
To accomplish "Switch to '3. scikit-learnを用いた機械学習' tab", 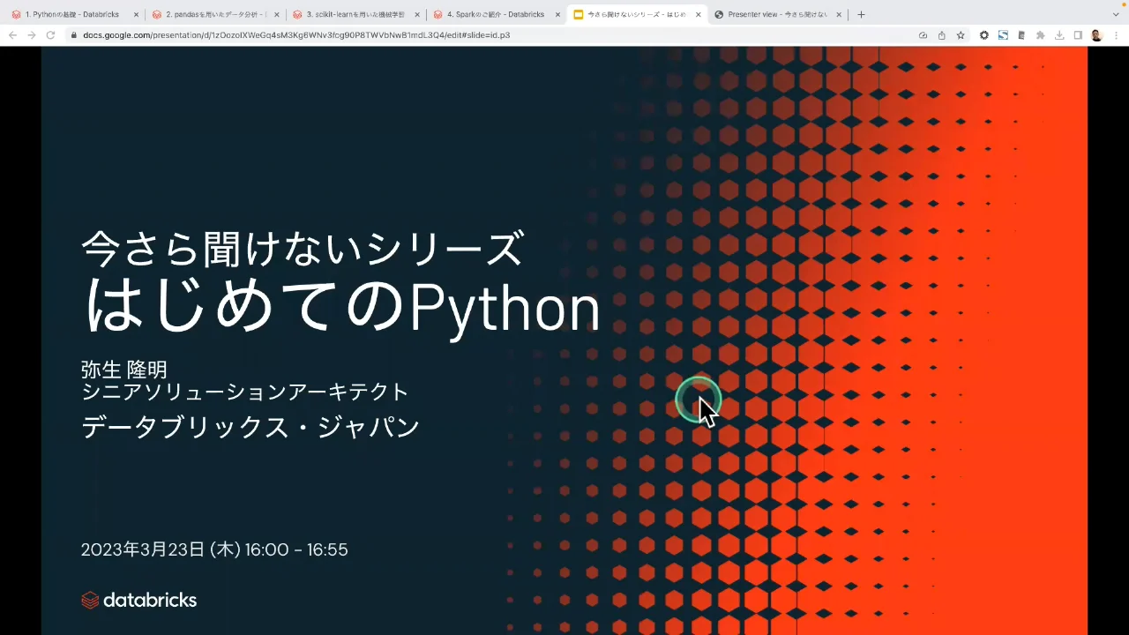I will coord(355,14).
